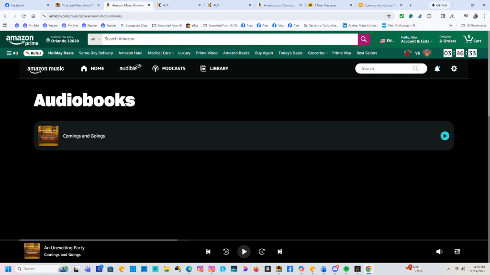The height and width of the screenshot is (275, 490).
Task: Open Amazon Music settings gear
Action: point(454,69)
